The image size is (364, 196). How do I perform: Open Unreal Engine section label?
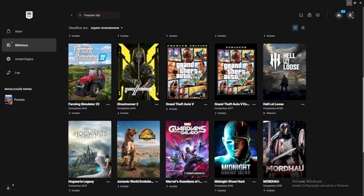coord(24,59)
